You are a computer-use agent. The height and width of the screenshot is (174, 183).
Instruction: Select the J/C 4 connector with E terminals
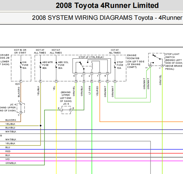click(x=66, y=110)
